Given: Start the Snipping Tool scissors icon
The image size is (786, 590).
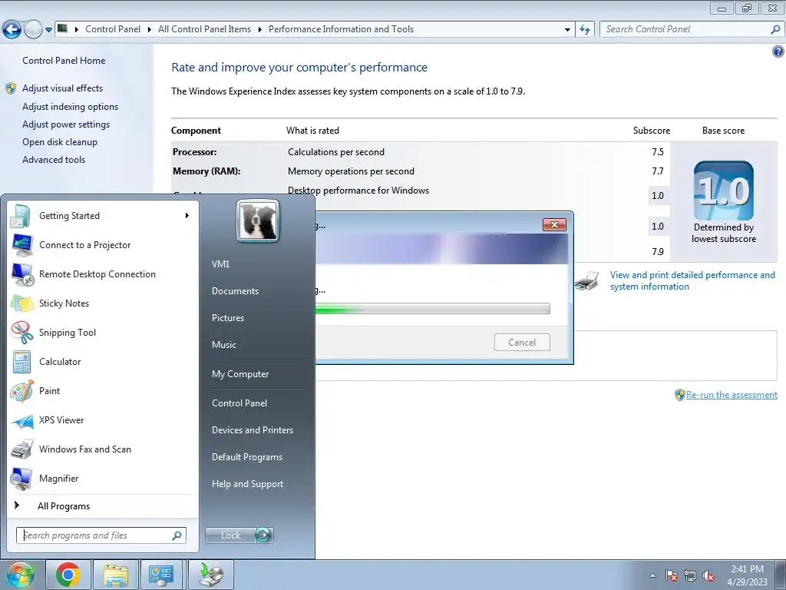Looking at the screenshot, I should (22, 332).
